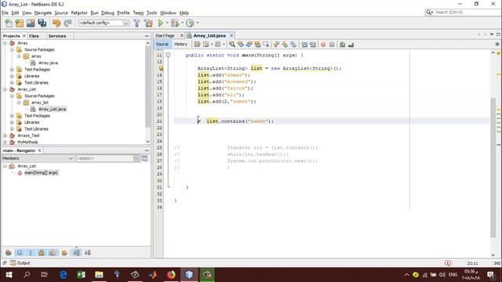Open the Debug Project dropdown arrow
502x282 pixels.
[x=182, y=23]
